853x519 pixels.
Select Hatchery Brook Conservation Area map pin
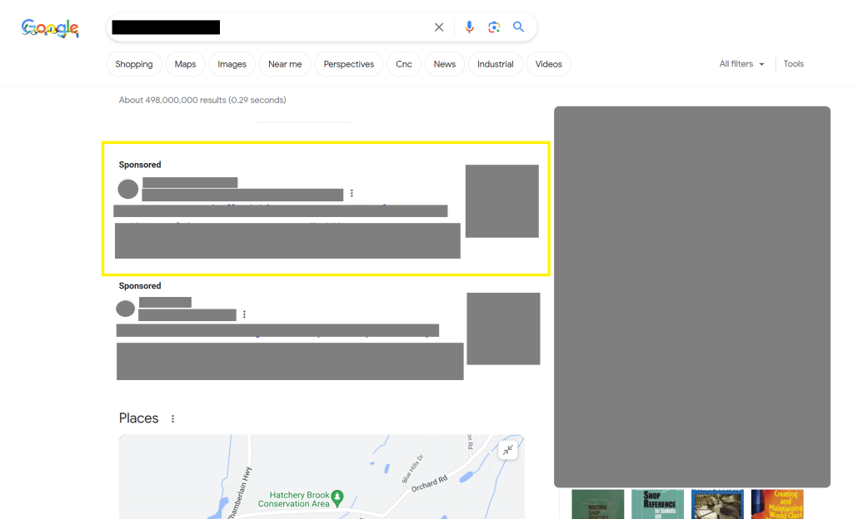(x=337, y=497)
